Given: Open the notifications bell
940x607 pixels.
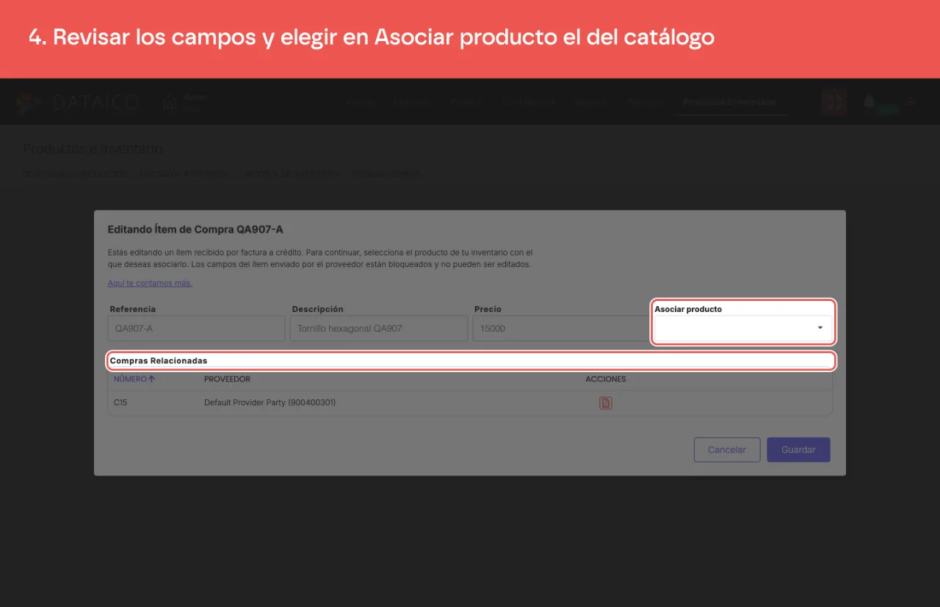Looking at the screenshot, I should click(869, 102).
